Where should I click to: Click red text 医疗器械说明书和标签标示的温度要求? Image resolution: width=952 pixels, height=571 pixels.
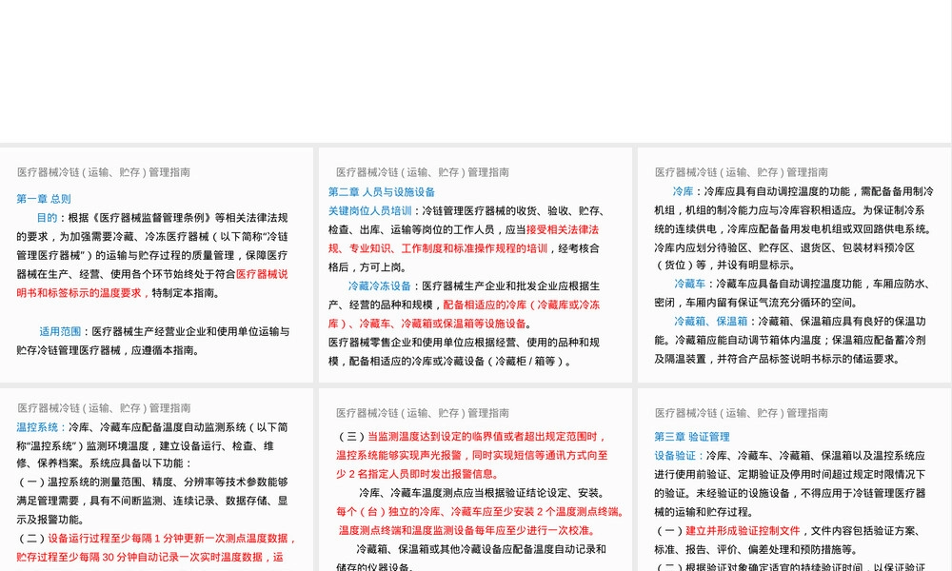pyautogui.click(x=151, y=284)
